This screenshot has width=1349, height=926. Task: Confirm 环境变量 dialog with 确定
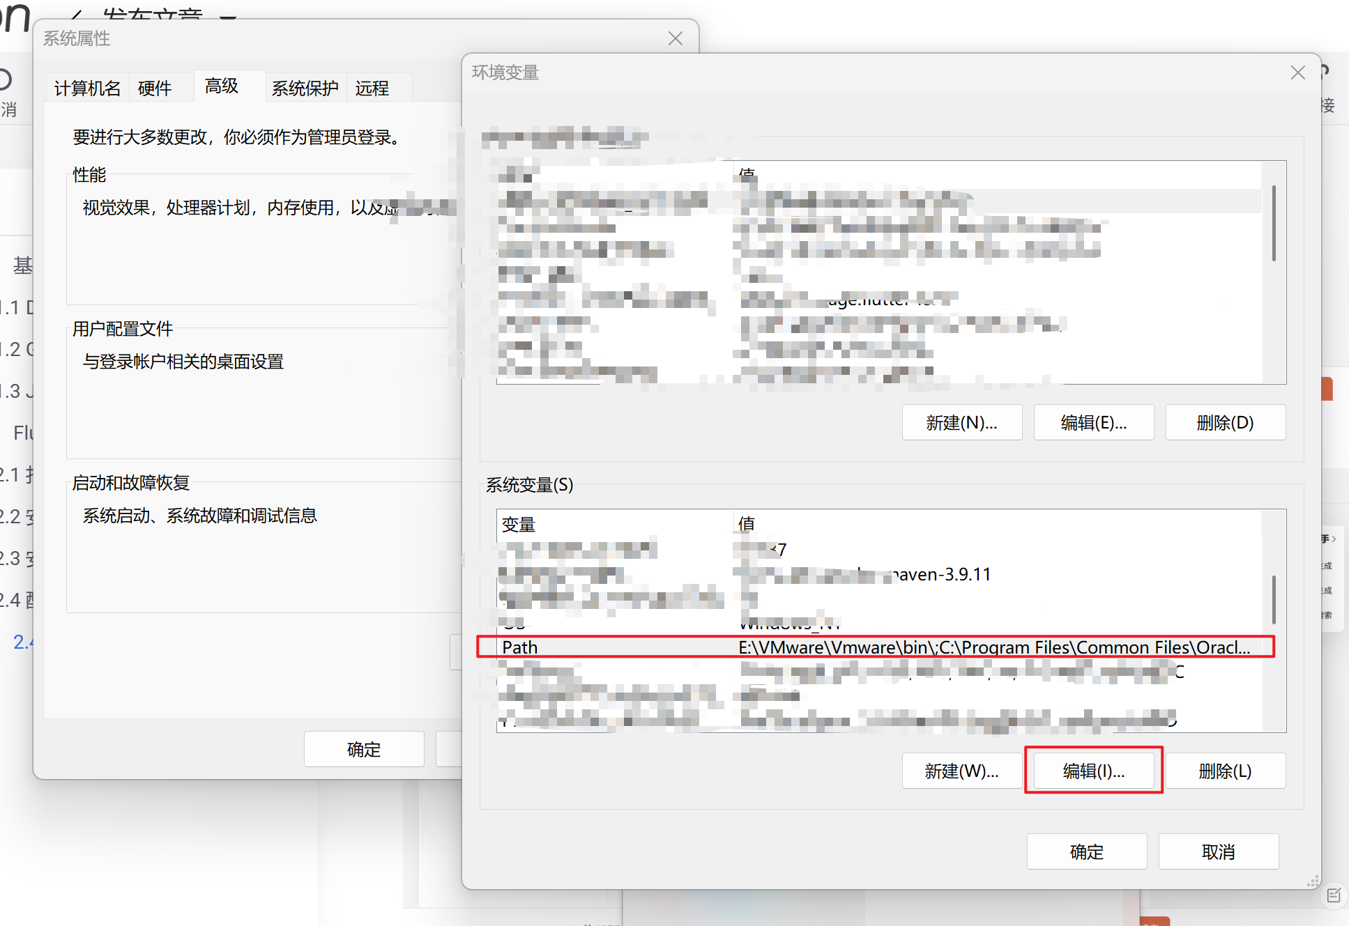click(x=1086, y=851)
